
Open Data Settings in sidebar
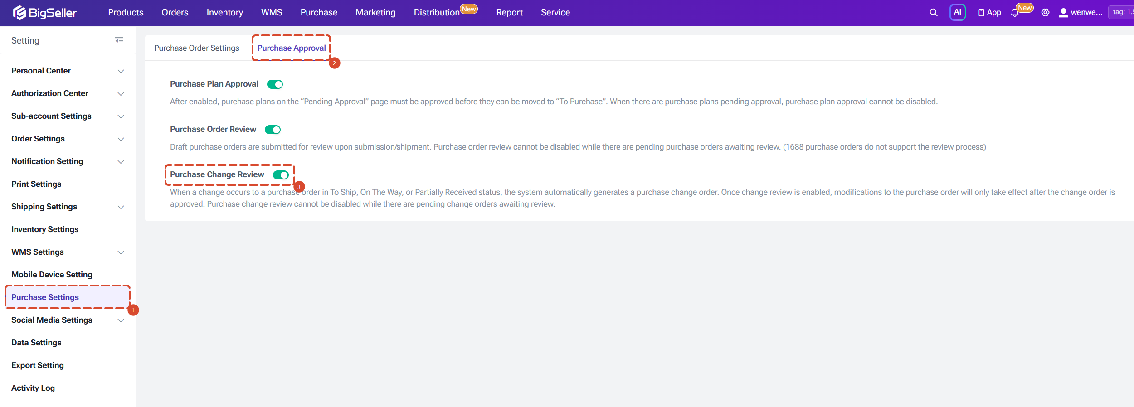(36, 343)
